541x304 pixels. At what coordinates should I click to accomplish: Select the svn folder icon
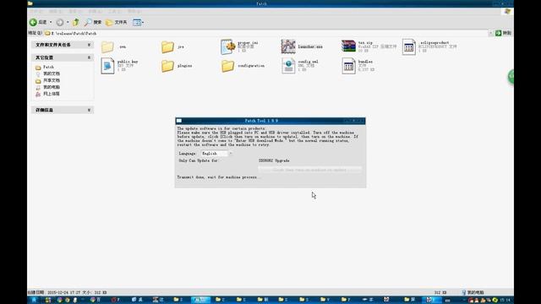pos(107,47)
